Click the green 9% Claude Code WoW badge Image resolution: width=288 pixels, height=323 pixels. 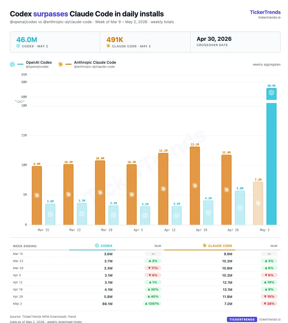[x=269, y=289]
